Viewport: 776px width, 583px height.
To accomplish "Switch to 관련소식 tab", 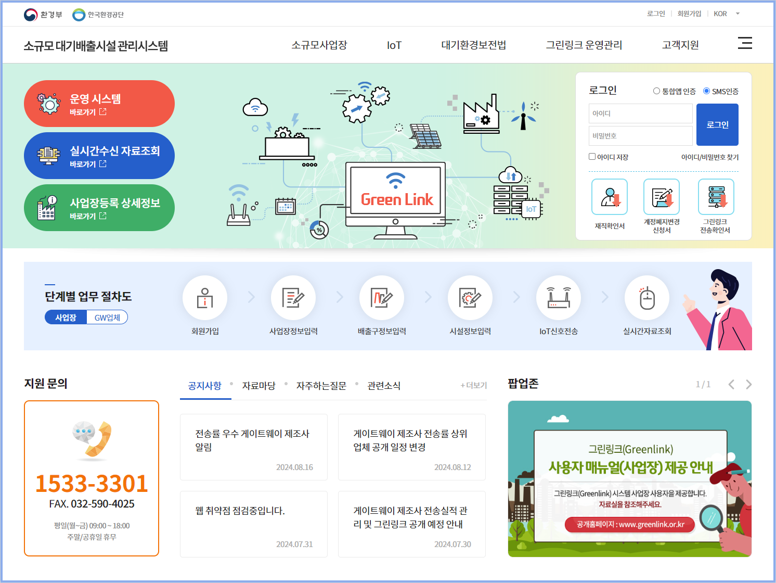I will [x=384, y=386].
